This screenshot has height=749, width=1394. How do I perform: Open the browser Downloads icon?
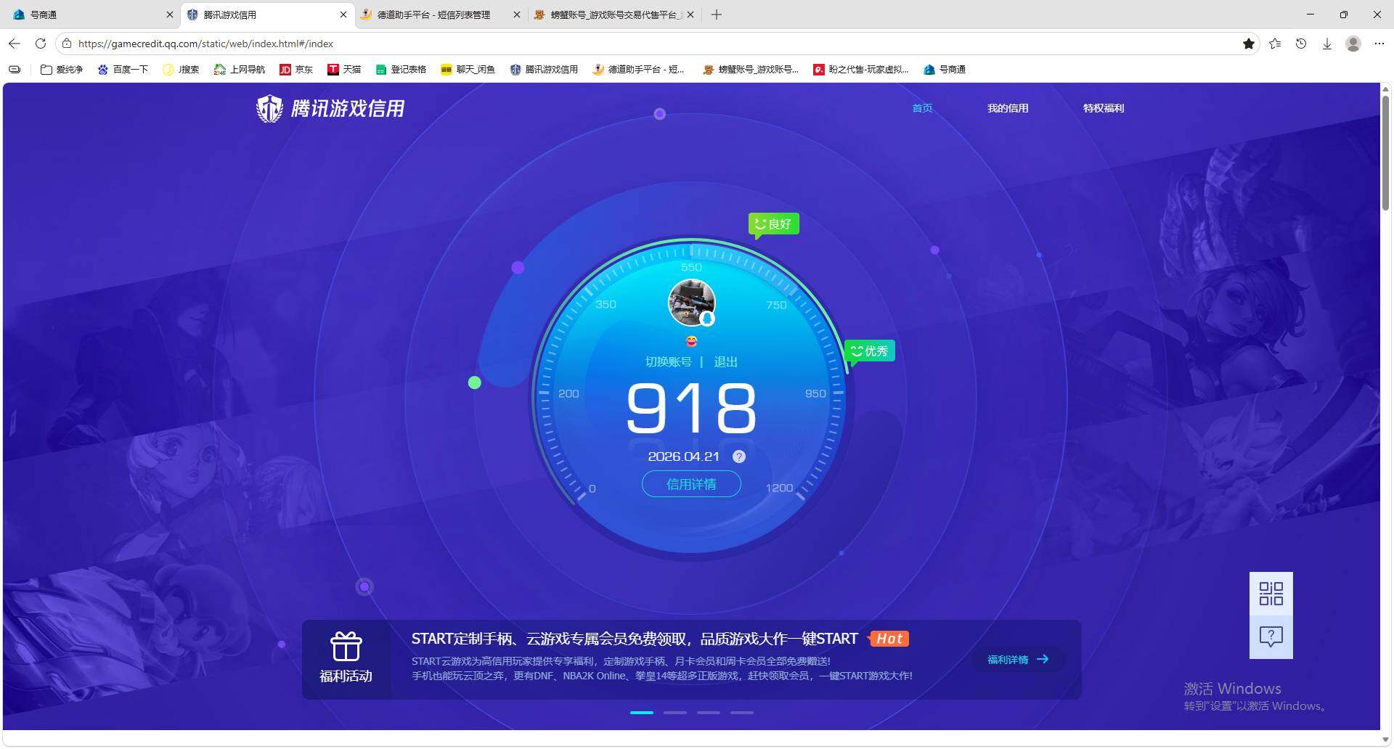[x=1327, y=44]
